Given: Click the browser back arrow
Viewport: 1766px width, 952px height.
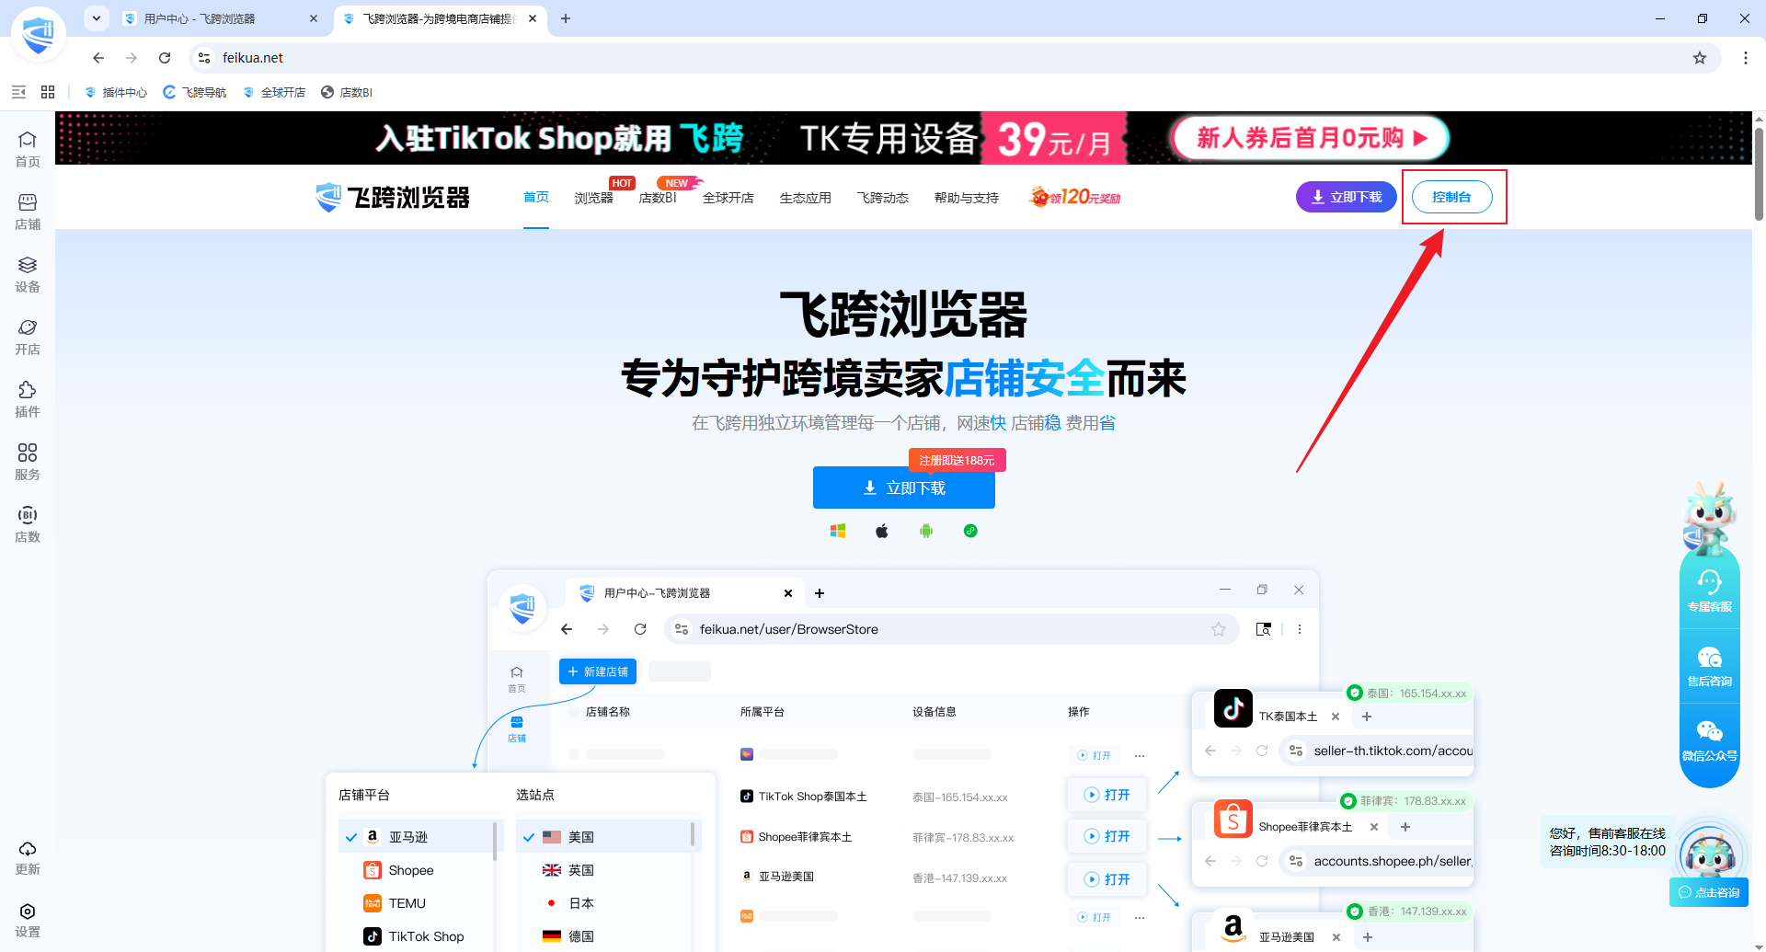Looking at the screenshot, I should point(98,58).
